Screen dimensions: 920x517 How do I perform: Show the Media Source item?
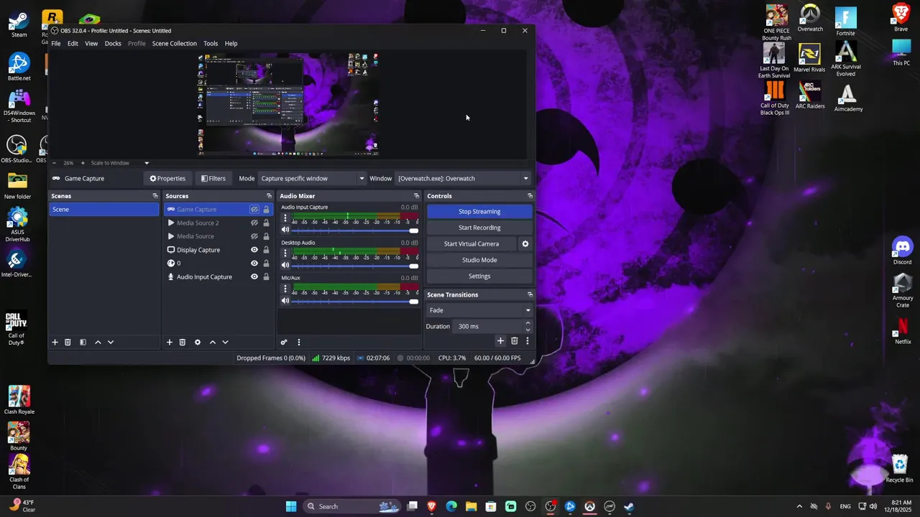pyautogui.click(x=254, y=236)
